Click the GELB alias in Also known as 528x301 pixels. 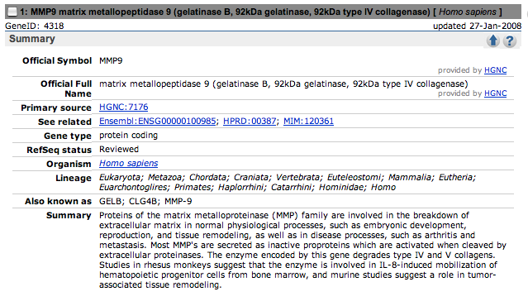[111, 202]
